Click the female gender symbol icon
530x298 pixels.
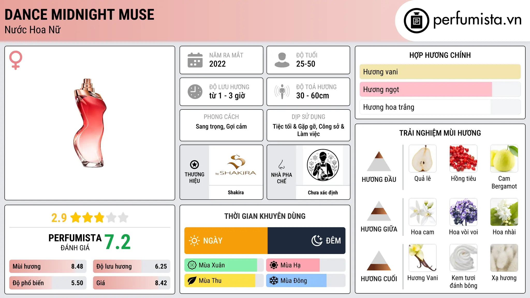pos(16,60)
